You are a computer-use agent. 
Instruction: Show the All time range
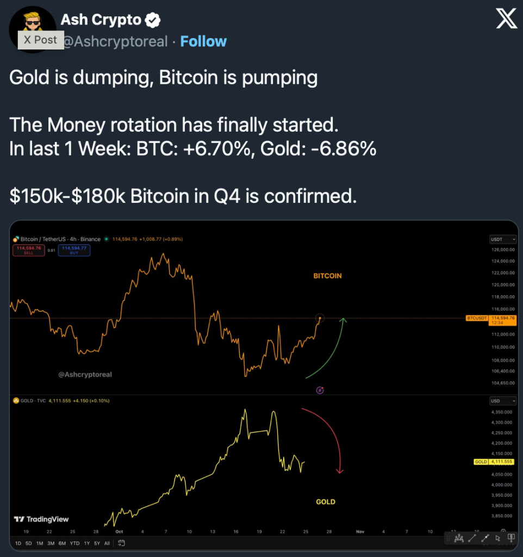pos(107,543)
